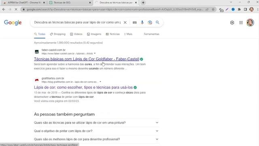Viewport: 259px width, 146px height.
Task: Click the faber-castell.com.br site name
Action: 53,50
